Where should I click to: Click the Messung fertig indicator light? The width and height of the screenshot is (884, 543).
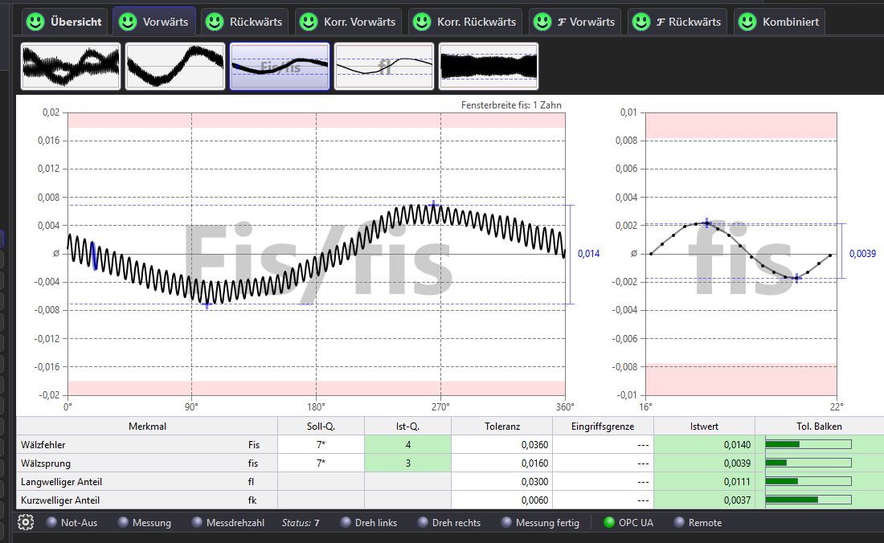(506, 522)
